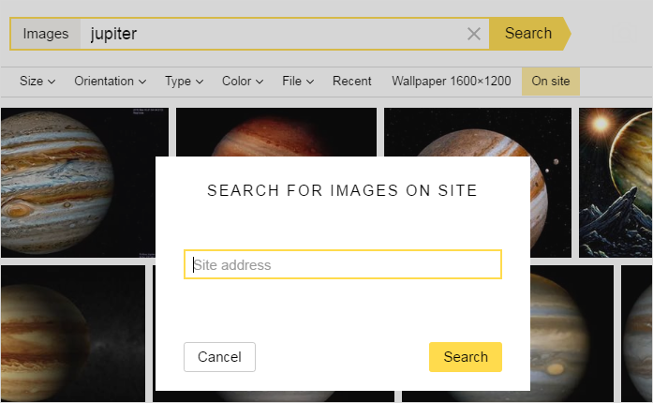653x403 pixels.
Task: Cancel the site search dialog
Action: pos(219,357)
